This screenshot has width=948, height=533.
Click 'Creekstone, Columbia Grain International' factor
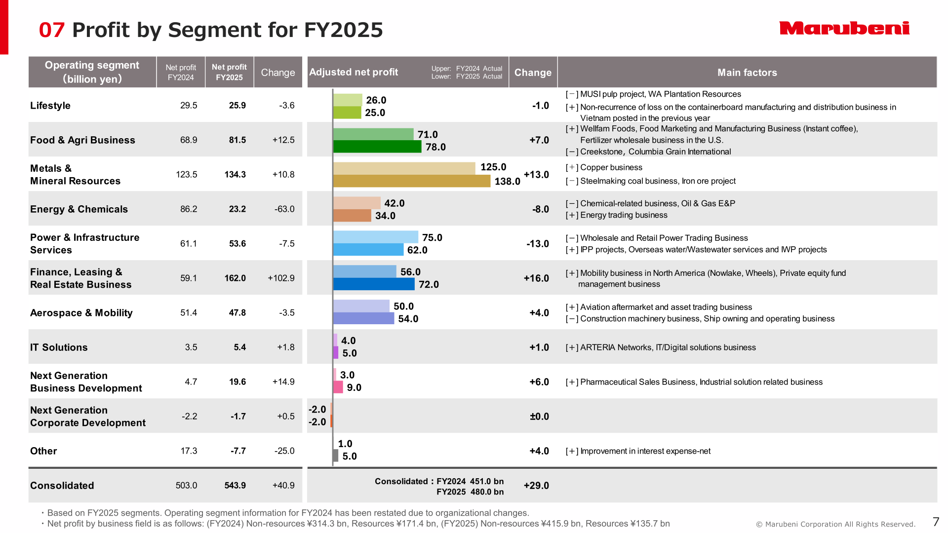pyautogui.click(x=656, y=152)
